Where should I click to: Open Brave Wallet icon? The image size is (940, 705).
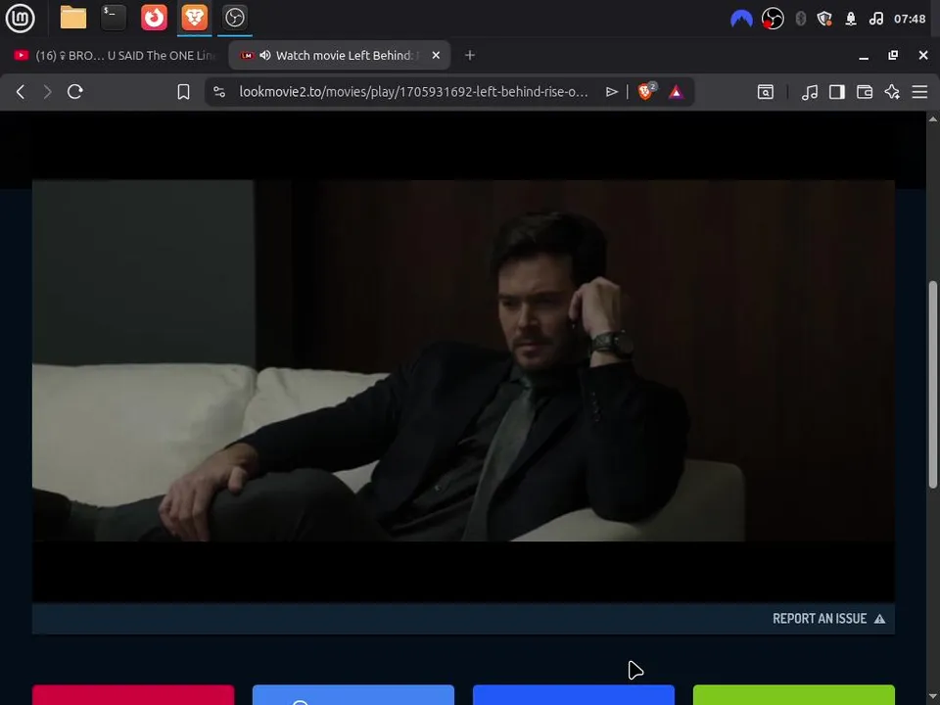[865, 92]
